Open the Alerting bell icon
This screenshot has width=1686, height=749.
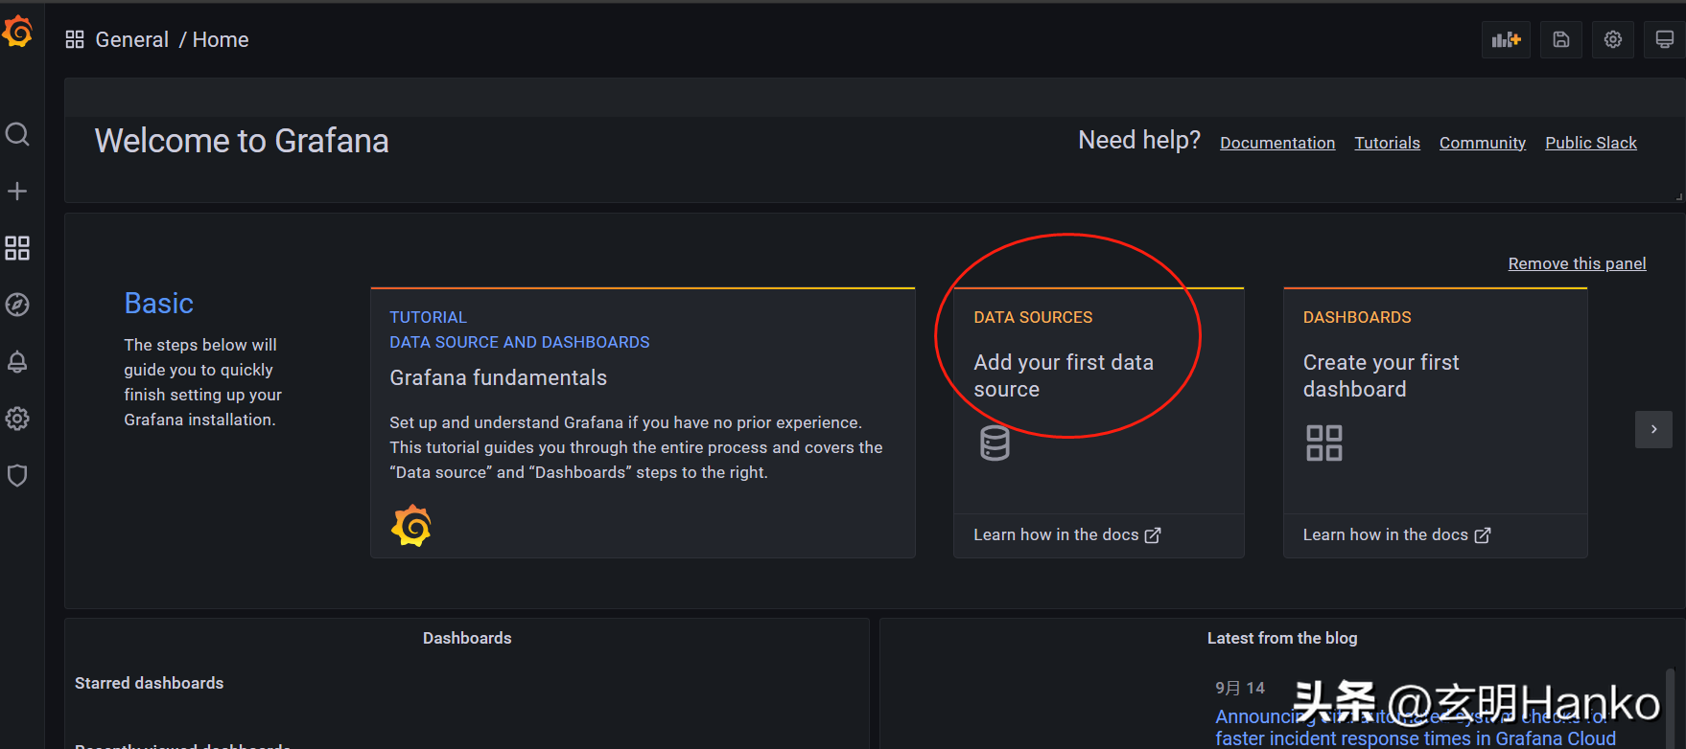(x=17, y=362)
